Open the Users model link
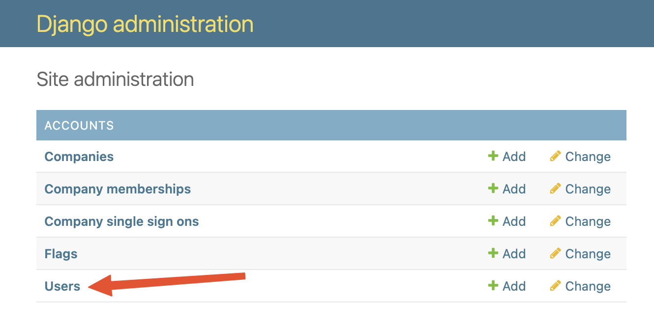 pos(62,286)
